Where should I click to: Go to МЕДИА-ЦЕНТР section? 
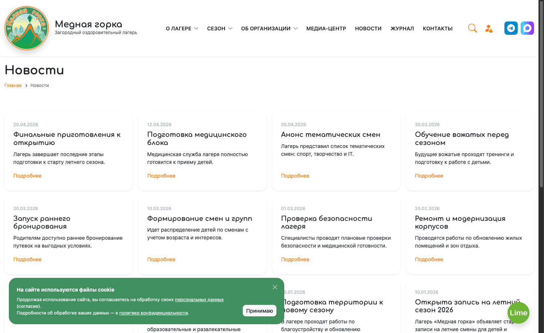coord(326,28)
